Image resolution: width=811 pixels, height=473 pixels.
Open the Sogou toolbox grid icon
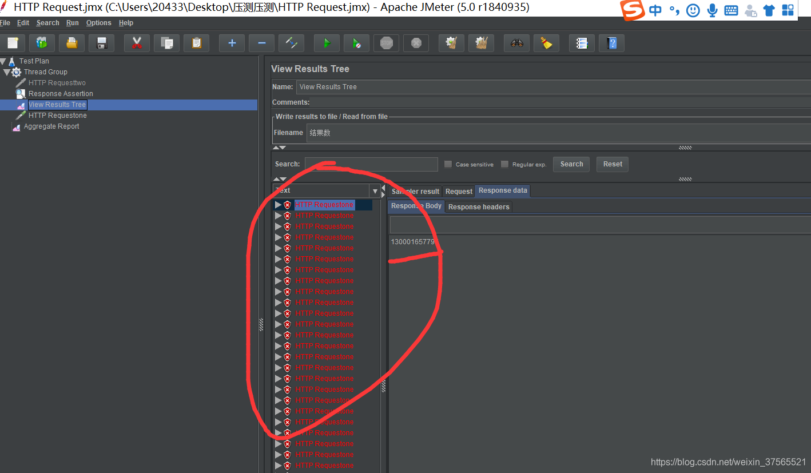pos(788,10)
